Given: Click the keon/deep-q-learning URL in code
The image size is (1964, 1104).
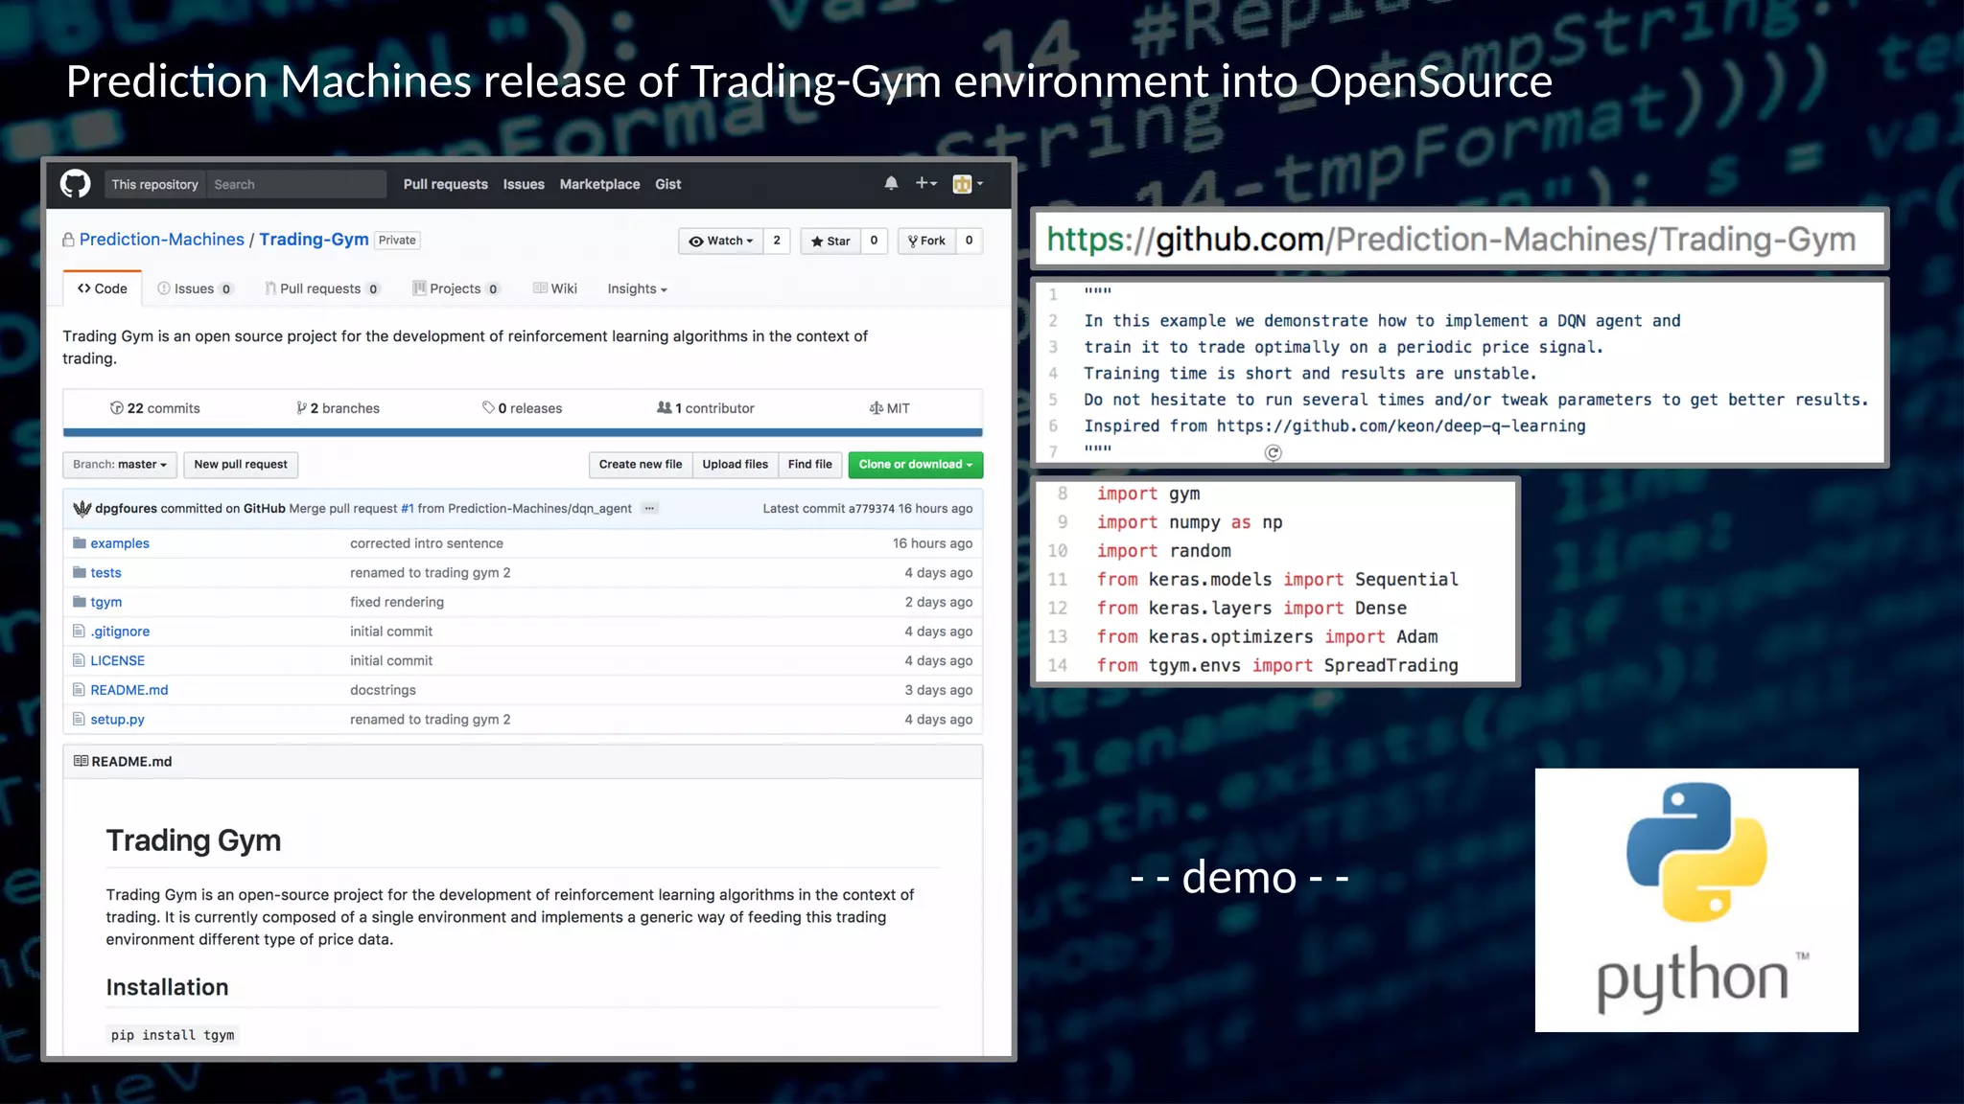Looking at the screenshot, I should tap(1401, 426).
